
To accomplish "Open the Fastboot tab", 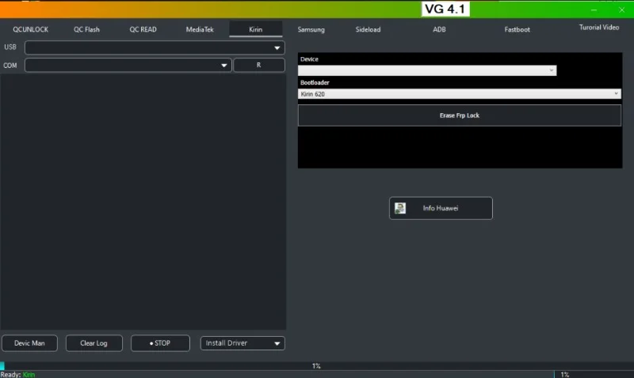I will pyautogui.click(x=518, y=29).
